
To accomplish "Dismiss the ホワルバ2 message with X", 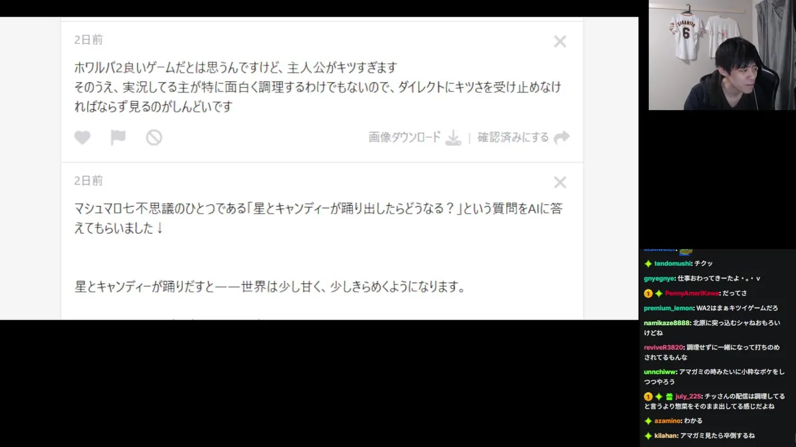I will pos(560,42).
